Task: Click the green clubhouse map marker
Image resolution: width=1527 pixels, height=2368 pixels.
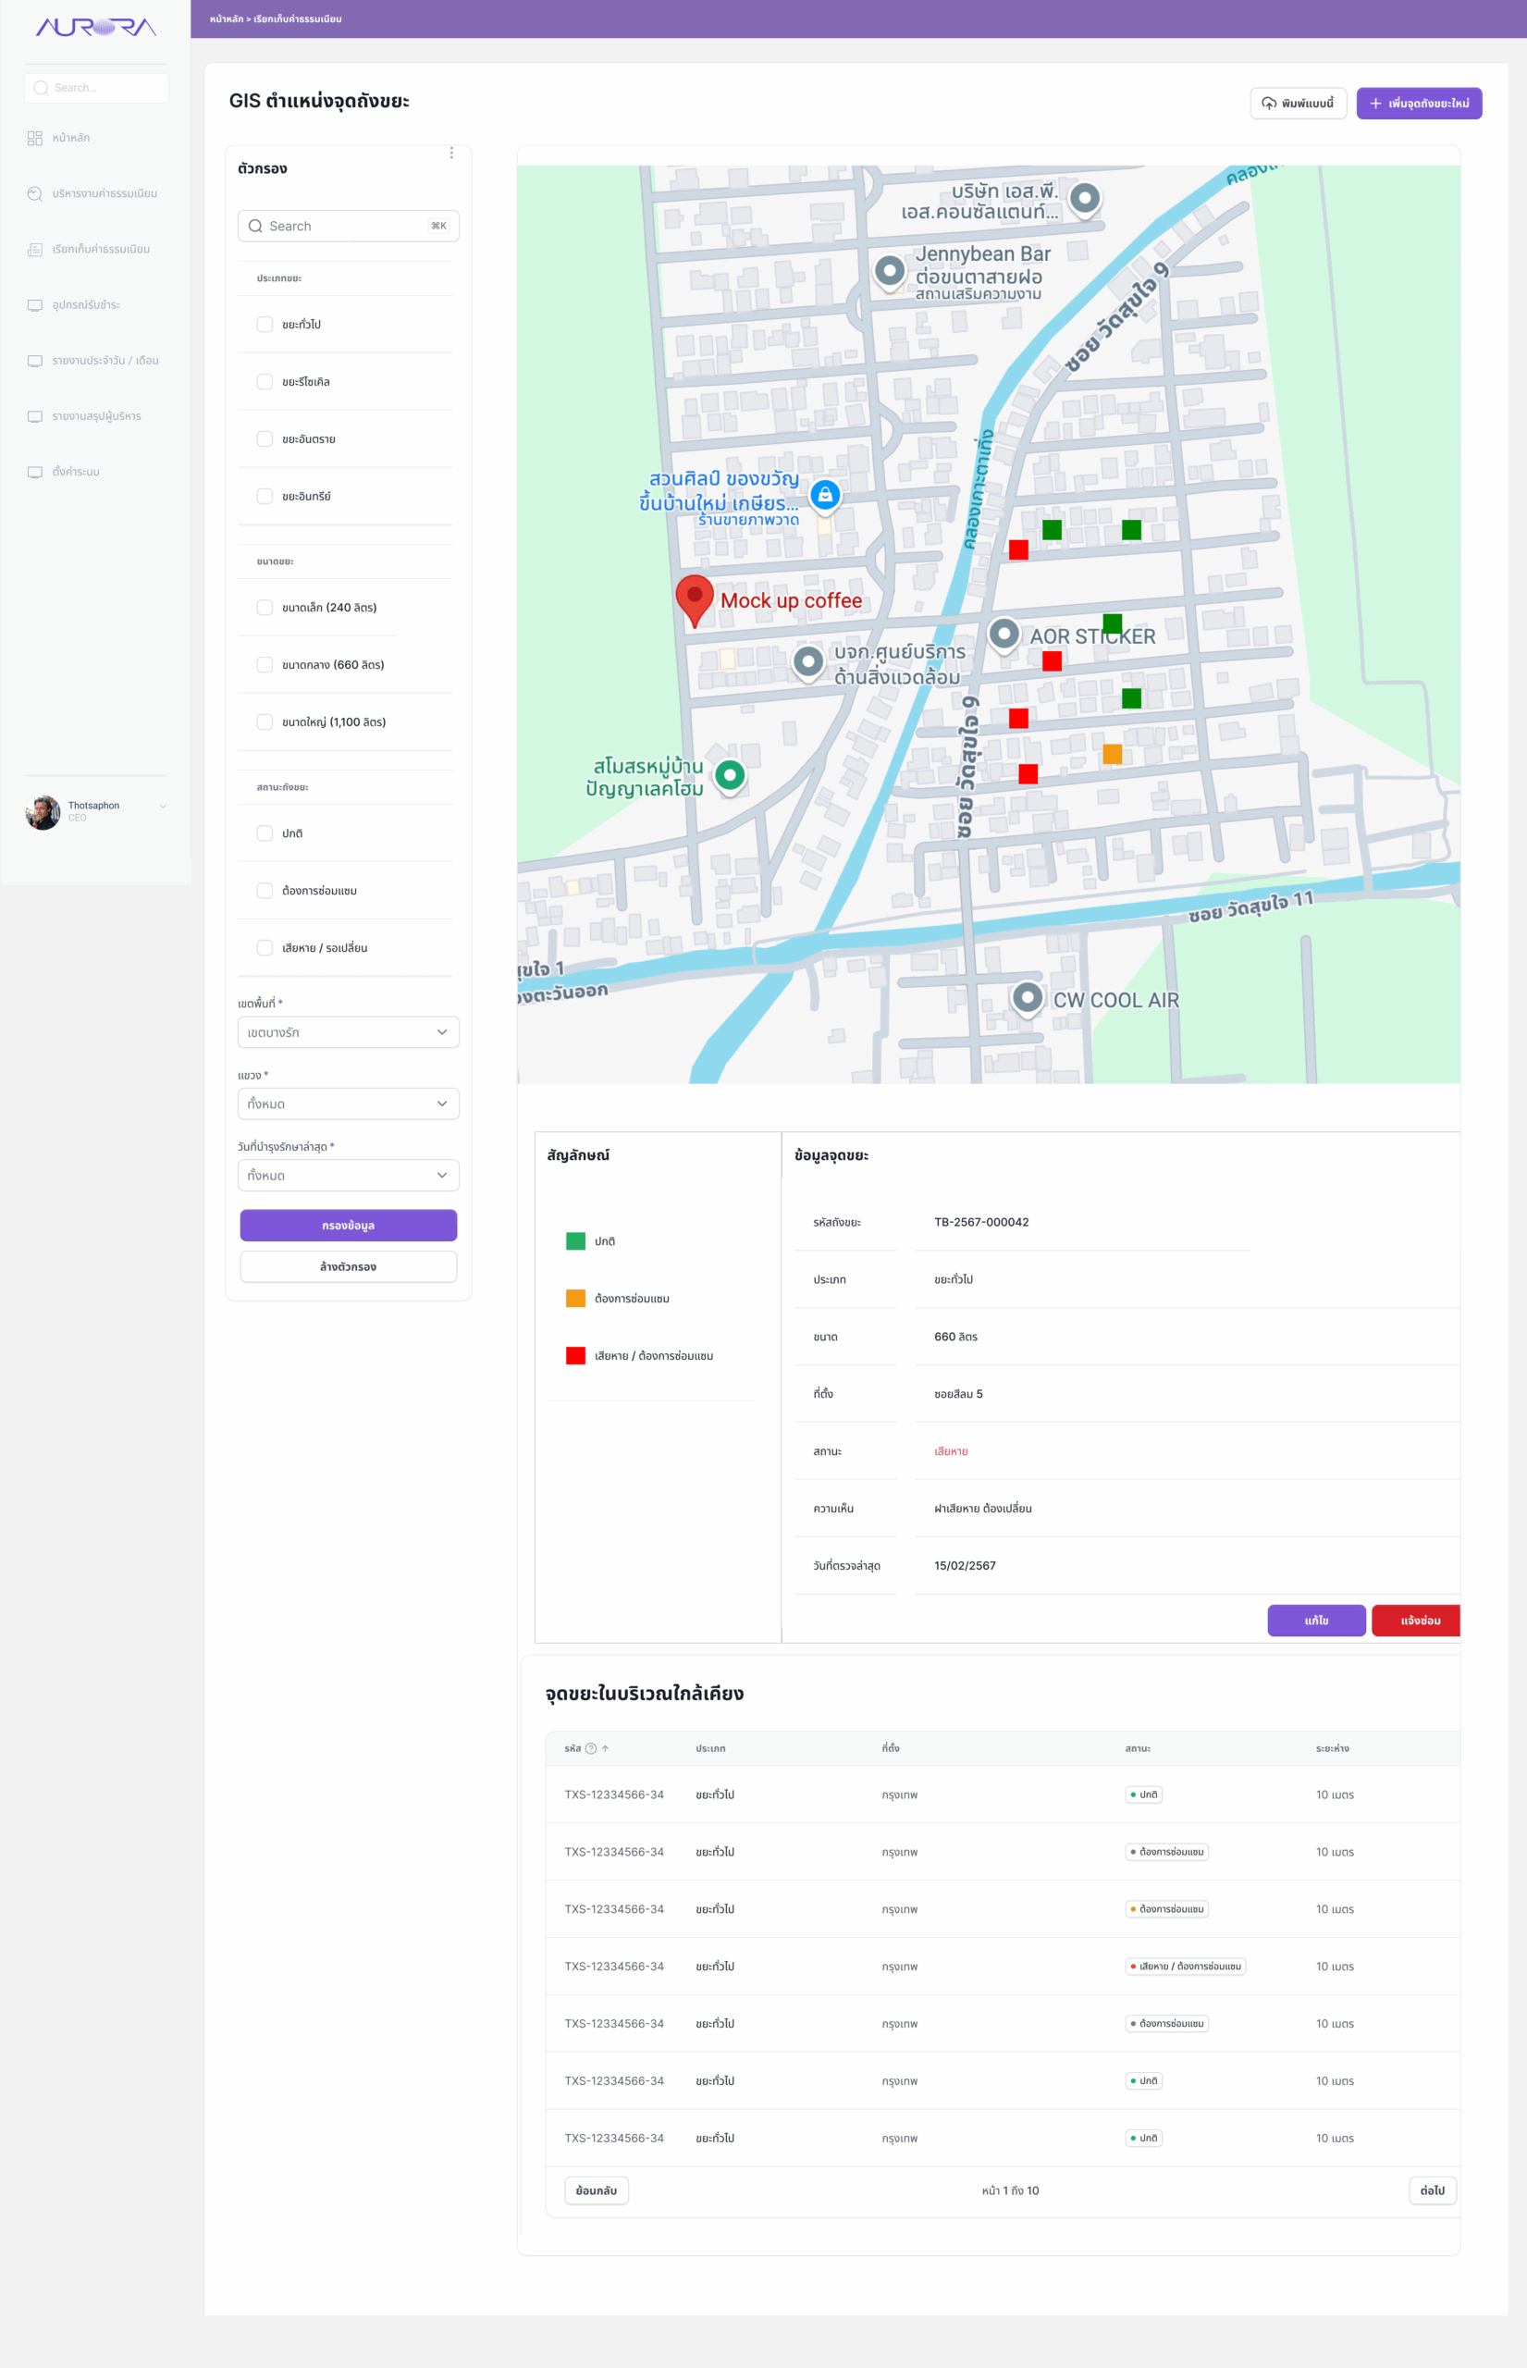Action: point(730,773)
